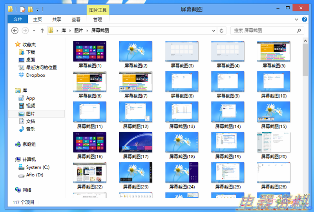Click the Back navigation arrow

point(15,31)
